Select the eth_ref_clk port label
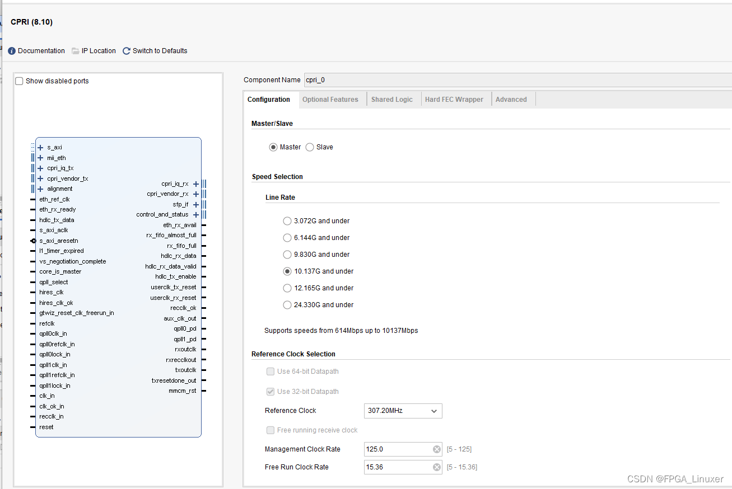Screen dimensions: 732x489 coord(55,199)
